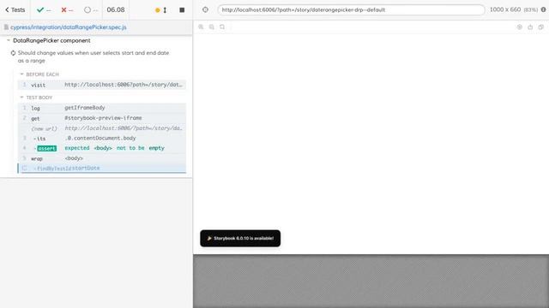Open 'Storybook 6.0.10 is available!' notification
Screen dimensions: 549x308
(x=240, y=238)
